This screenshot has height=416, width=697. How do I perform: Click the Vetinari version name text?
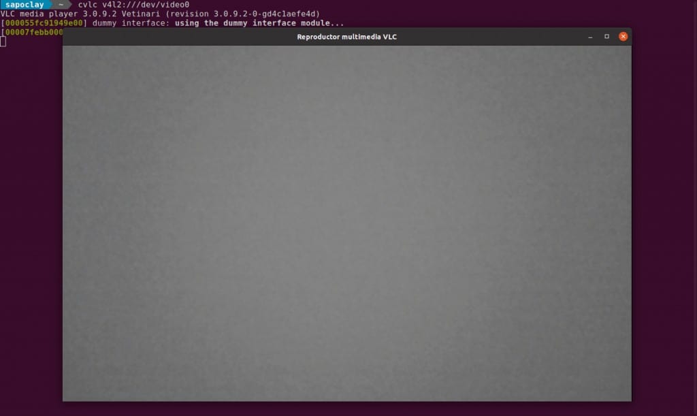click(x=140, y=14)
